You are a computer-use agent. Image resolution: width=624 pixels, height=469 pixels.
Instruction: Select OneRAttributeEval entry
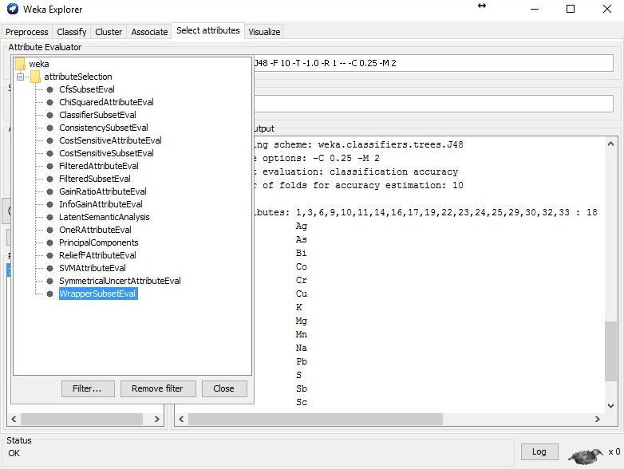(95, 230)
